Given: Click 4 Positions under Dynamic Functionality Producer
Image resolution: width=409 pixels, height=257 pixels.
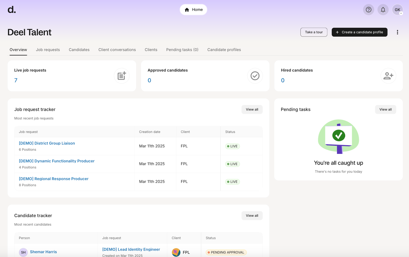Looking at the screenshot, I should [x=27, y=167].
